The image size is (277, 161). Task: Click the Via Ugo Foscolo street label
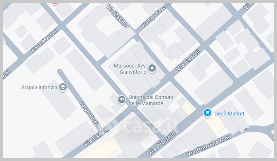(156, 15)
